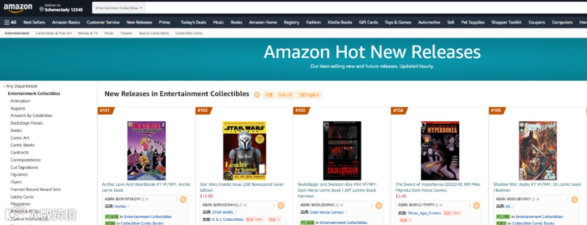This screenshot has width=587, height=225.
Task: Copy the ASIN B09X3D94HQ using the copy icon
Action: [241, 205]
